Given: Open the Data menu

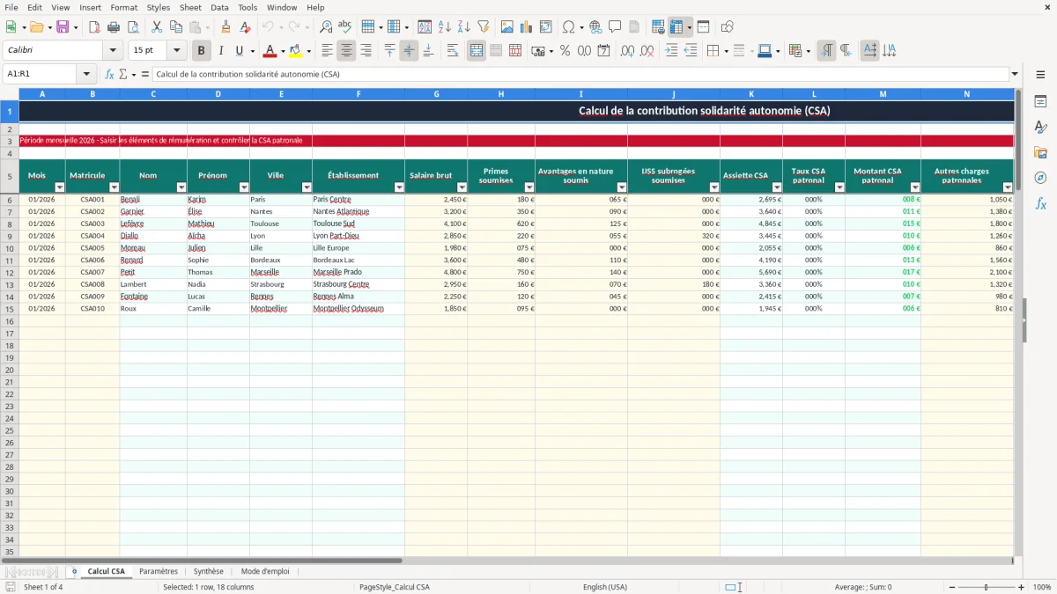Looking at the screenshot, I should [219, 7].
